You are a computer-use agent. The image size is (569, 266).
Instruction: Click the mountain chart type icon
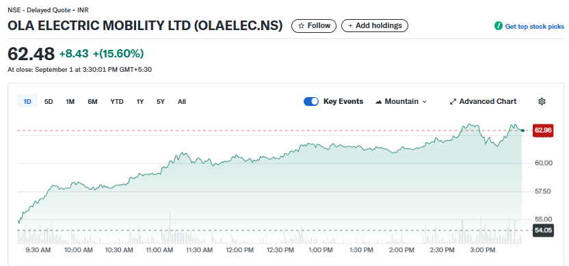click(379, 102)
